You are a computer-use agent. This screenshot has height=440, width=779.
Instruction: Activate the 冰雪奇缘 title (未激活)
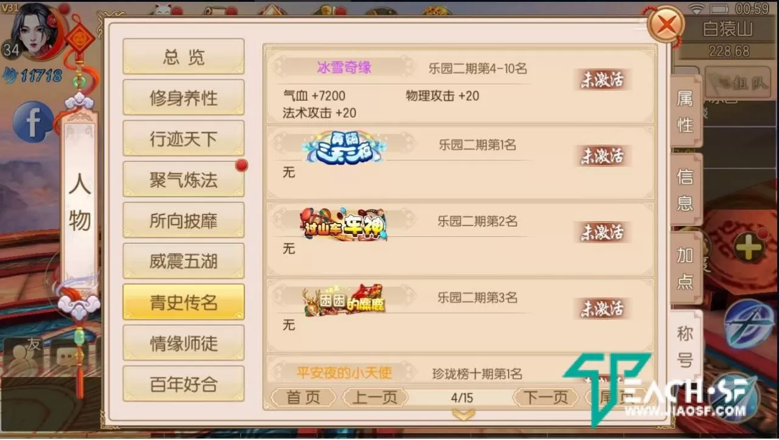pos(602,80)
